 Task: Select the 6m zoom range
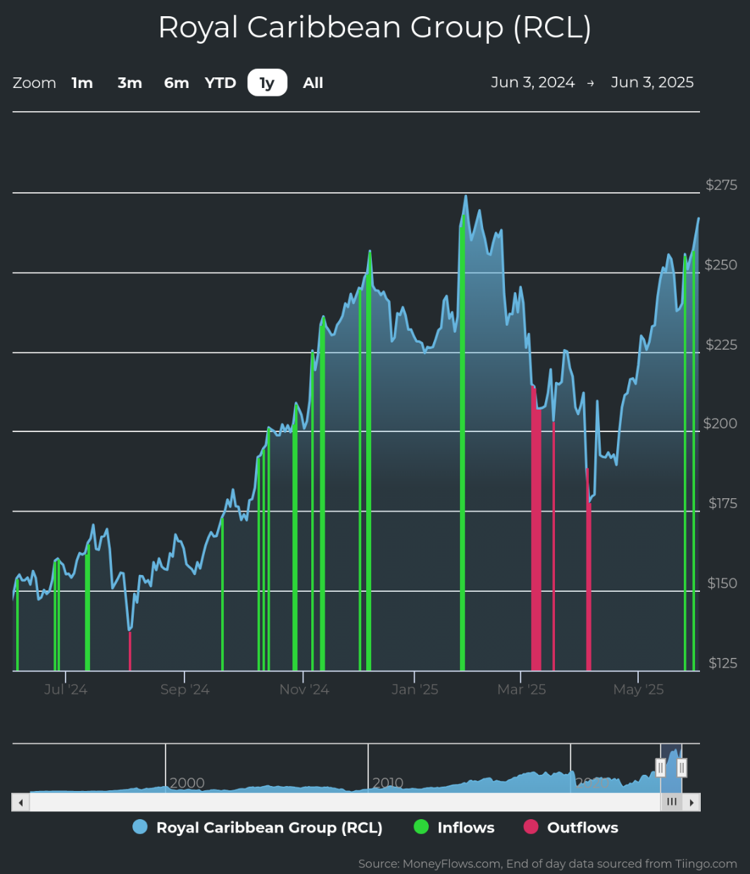[177, 83]
